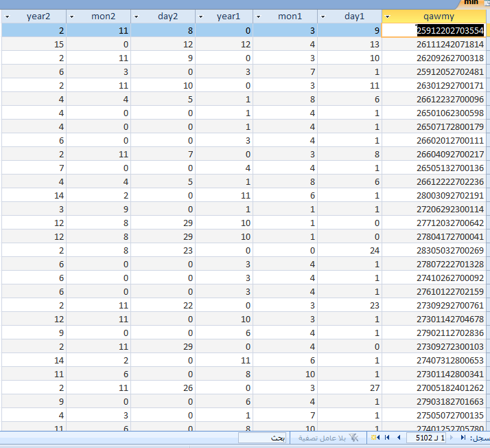Select qawmy cell 26301292700171
Screen dimensions: 490x448
[434, 85]
